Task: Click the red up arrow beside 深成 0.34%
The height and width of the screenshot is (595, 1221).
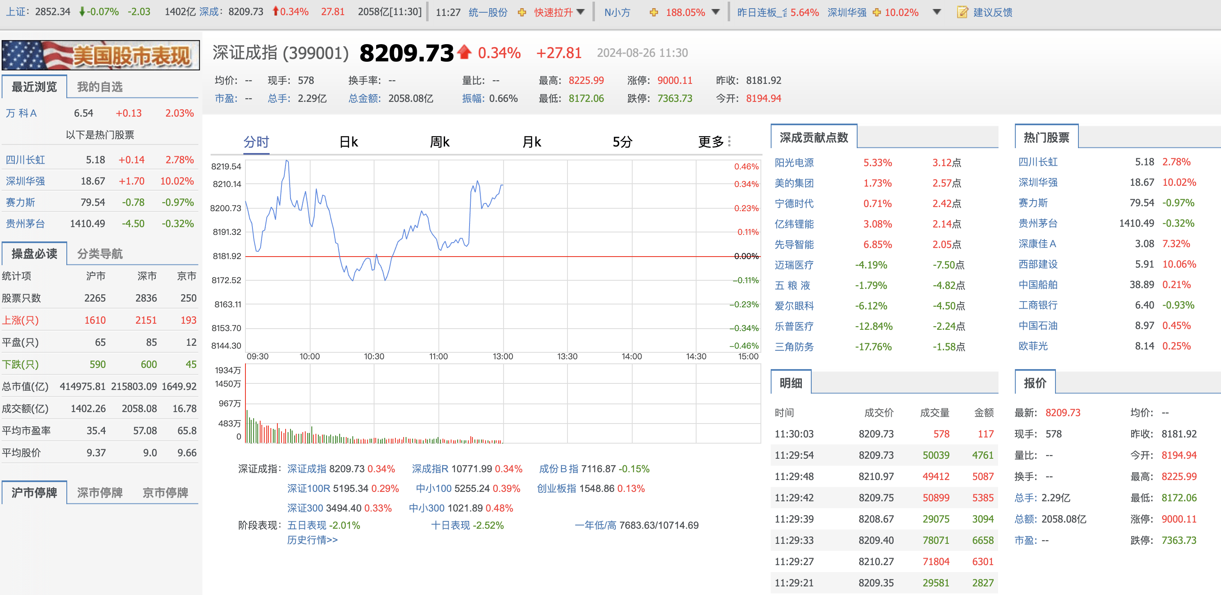Action: coord(275,11)
